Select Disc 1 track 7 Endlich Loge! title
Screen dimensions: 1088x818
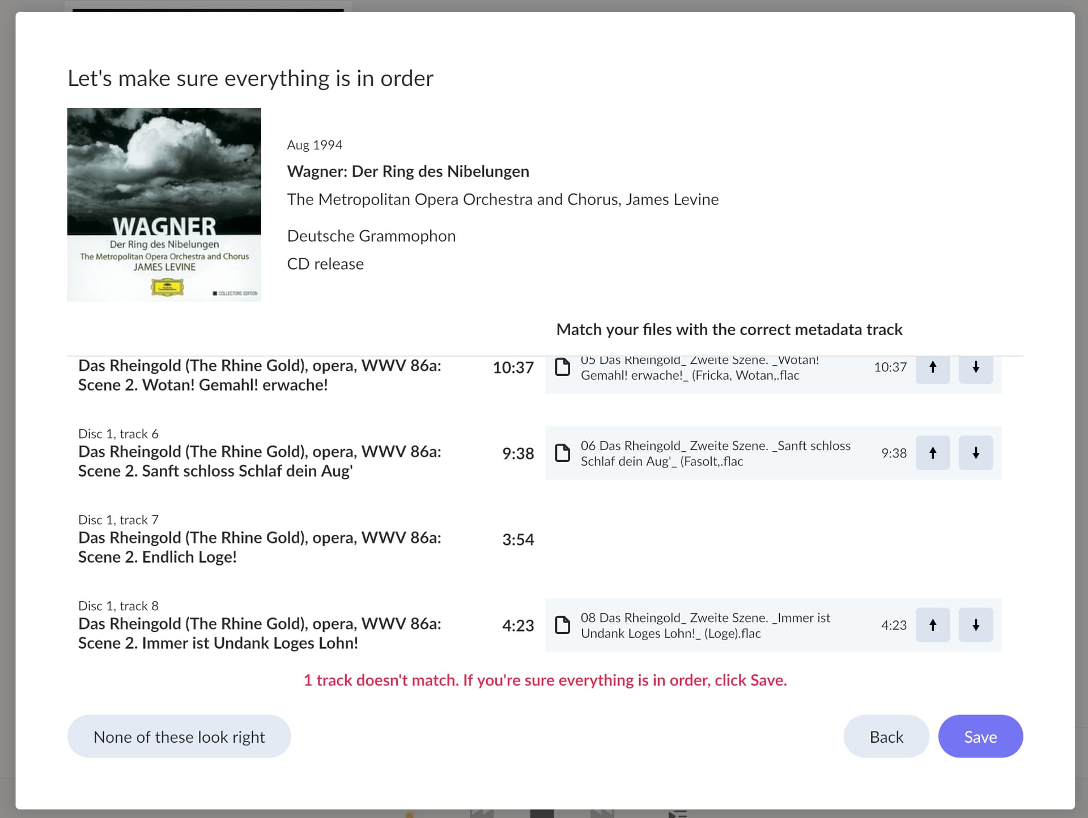pos(259,547)
